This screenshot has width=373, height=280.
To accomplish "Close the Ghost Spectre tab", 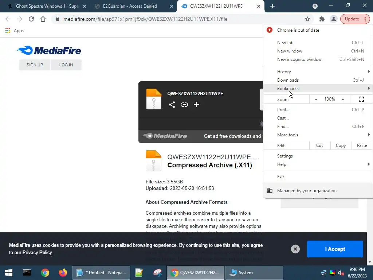I will coord(84,7).
